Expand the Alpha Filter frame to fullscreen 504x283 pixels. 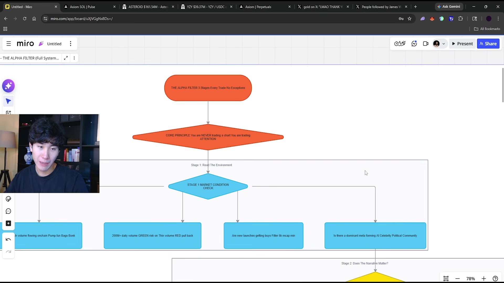(66, 58)
